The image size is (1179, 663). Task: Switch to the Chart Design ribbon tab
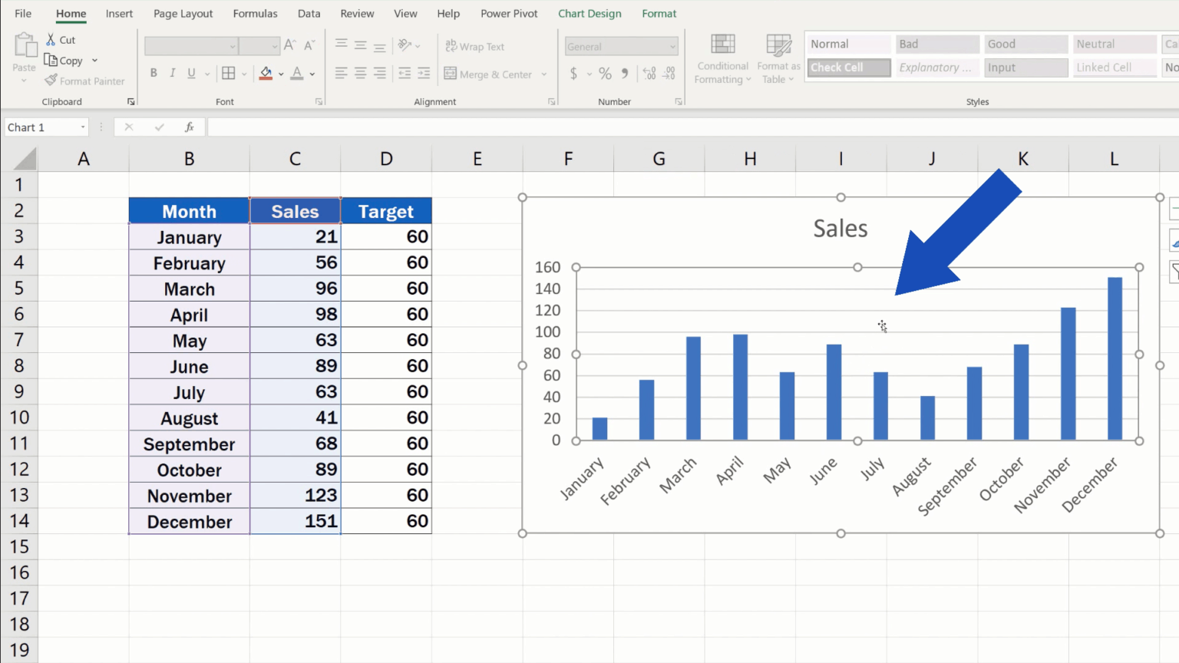pos(589,13)
